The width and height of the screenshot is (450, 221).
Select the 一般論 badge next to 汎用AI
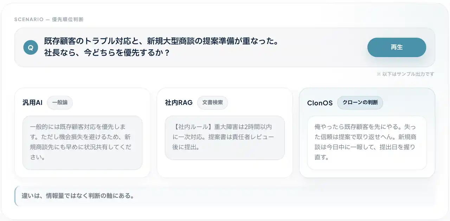60,103
